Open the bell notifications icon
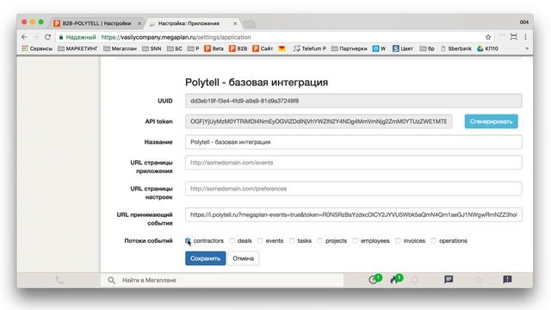 click(415, 280)
